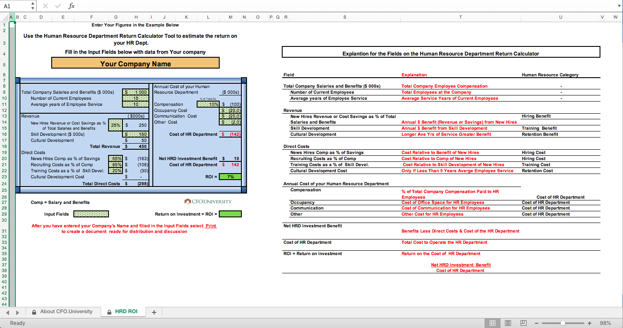Select the Your Company Name cell
This screenshot has height=328, width=623.
tap(135, 64)
